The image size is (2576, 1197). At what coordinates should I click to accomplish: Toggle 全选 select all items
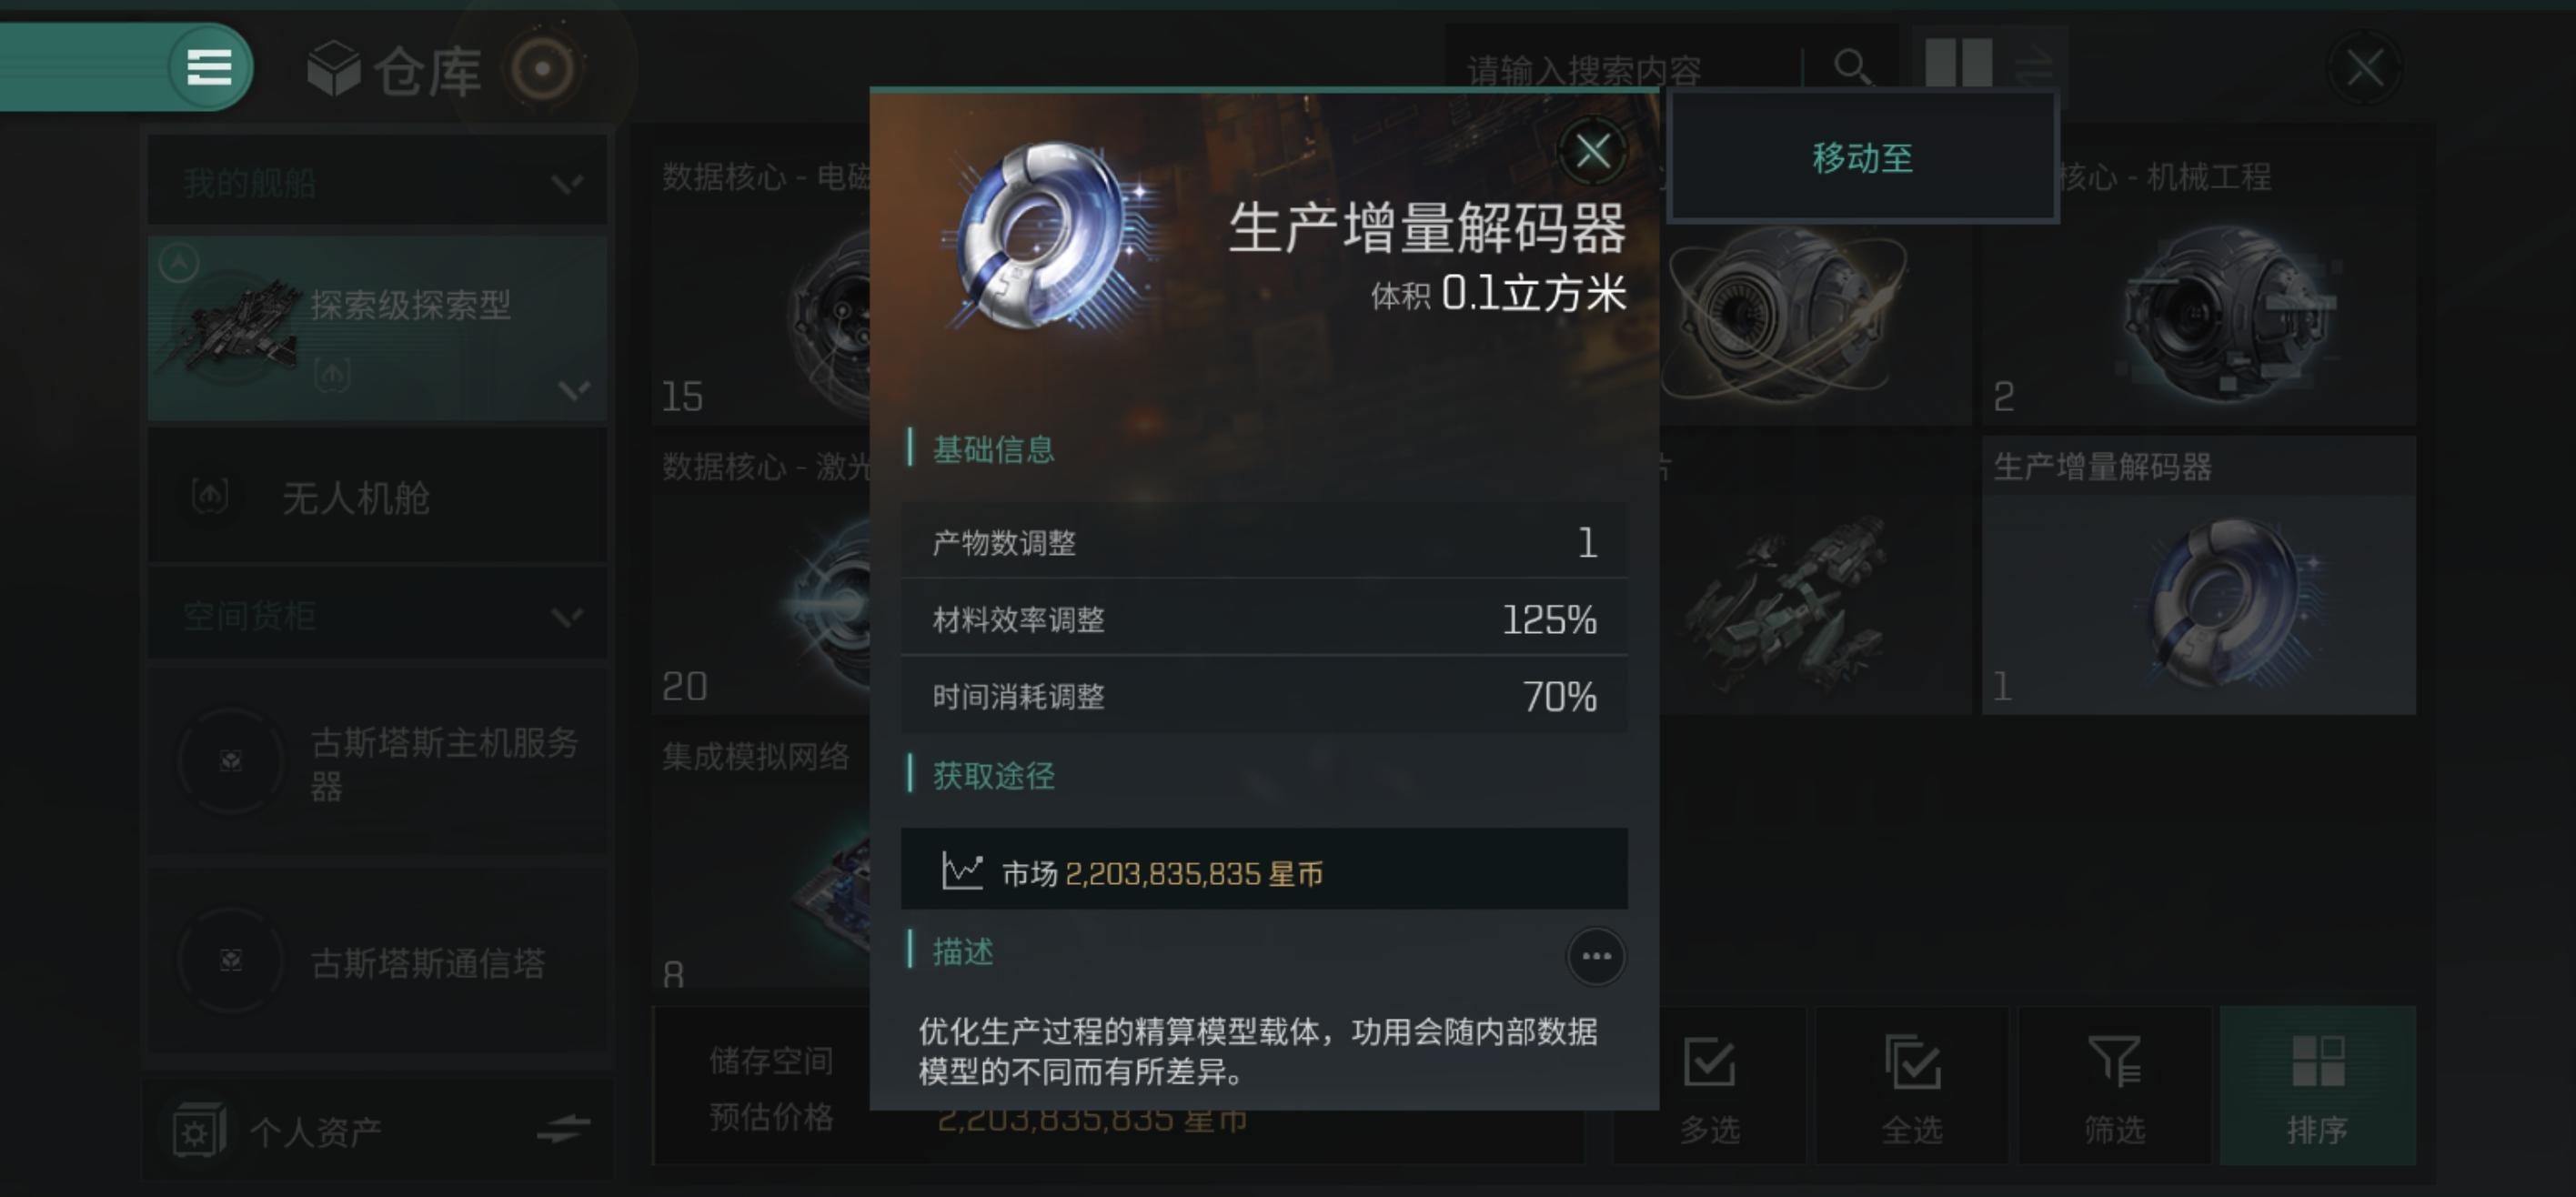(1911, 1087)
